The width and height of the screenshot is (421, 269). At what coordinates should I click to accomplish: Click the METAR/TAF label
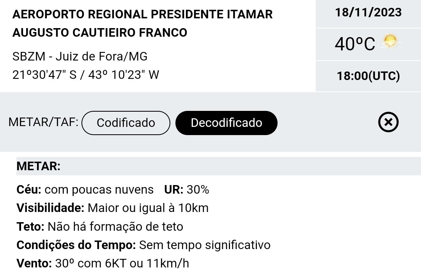(x=43, y=122)
